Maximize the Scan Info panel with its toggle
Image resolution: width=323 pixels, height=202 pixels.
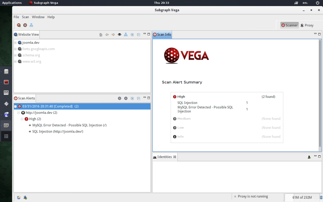[x=319, y=34]
